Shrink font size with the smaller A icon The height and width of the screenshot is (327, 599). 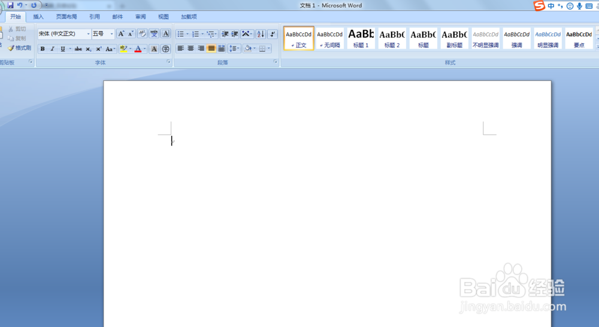pyautogui.click(x=131, y=34)
